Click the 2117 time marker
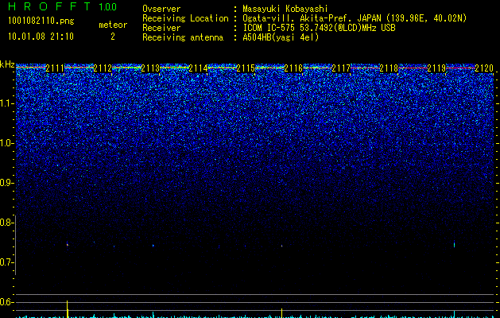Image resolution: width=500 pixels, height=318 pixels. [x=341, y=68]
